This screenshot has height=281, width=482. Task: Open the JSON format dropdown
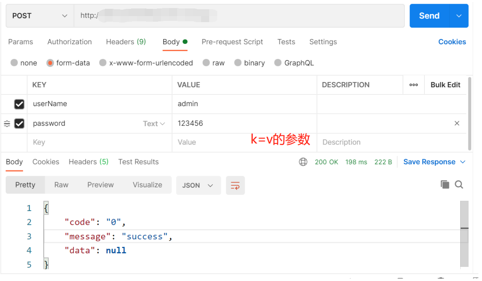[x=198, y=185]
